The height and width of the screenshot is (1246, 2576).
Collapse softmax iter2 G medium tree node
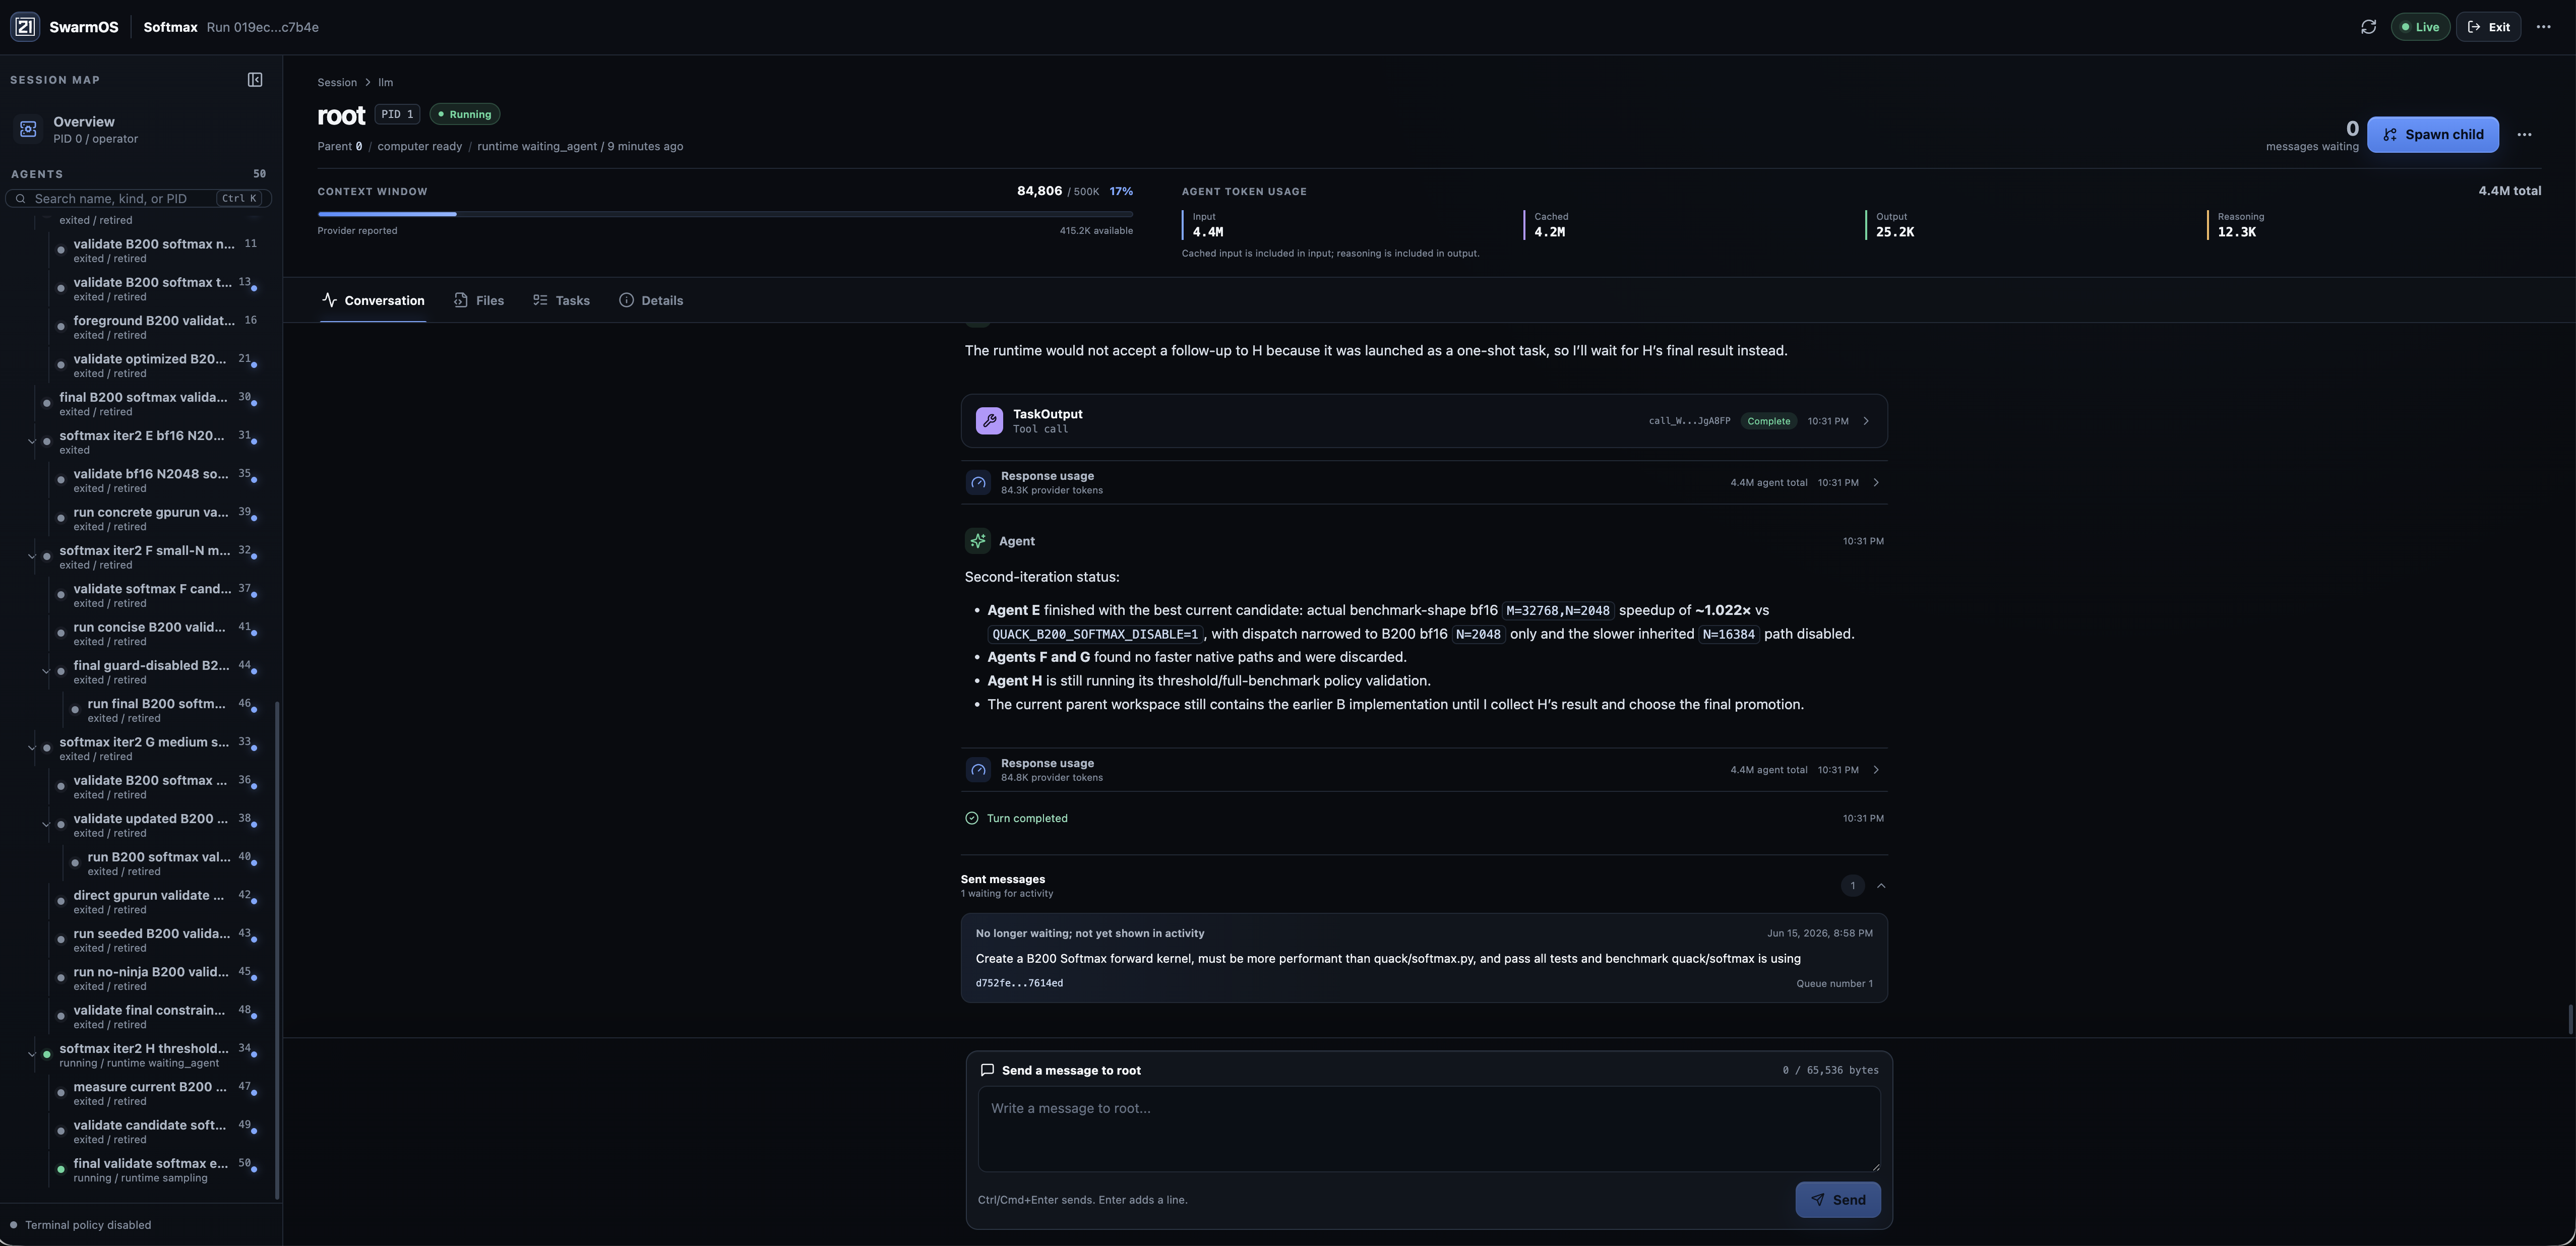[x=31, y=748]
